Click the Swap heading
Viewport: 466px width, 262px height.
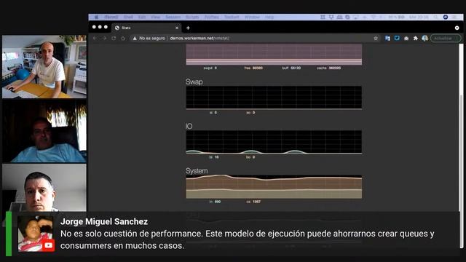[x=194, y=82]
